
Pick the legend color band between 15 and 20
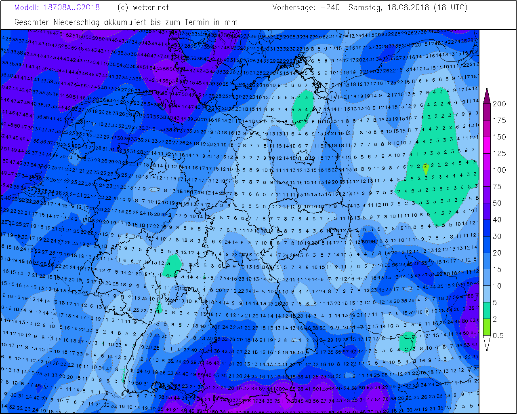tap(487, 261)
